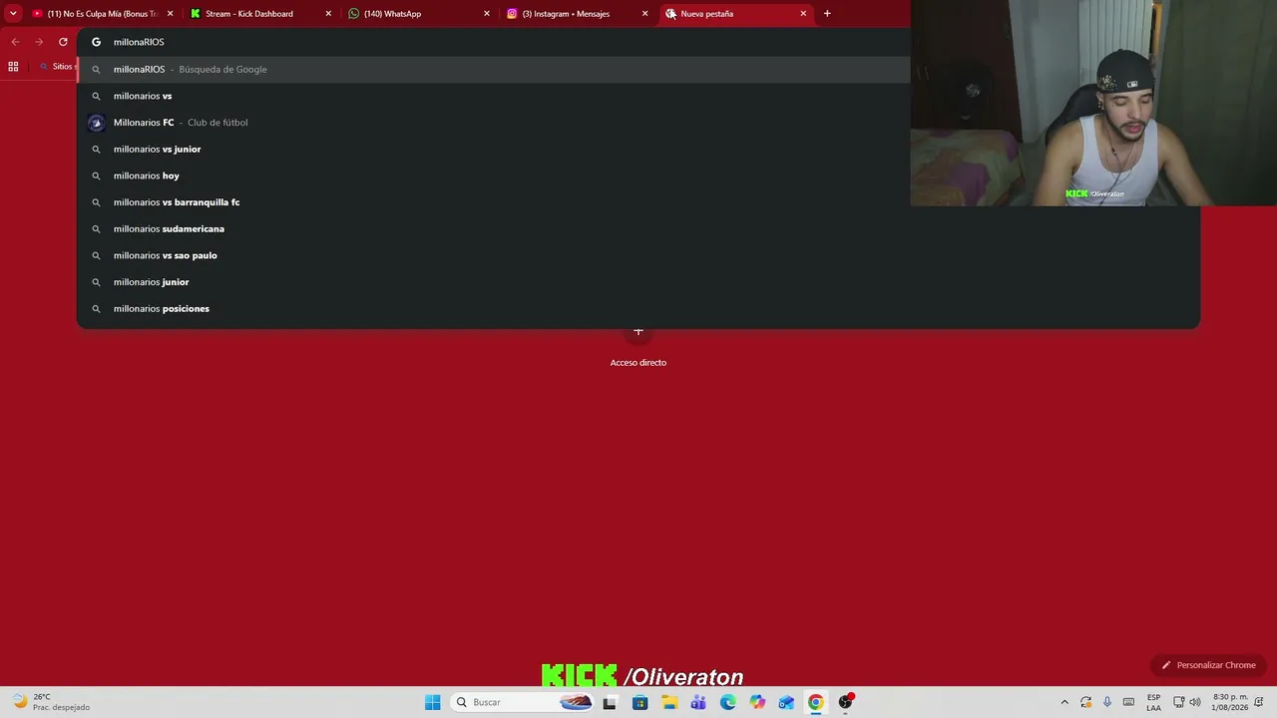Viewport: 1277px width, 718px height.
Task: Open a new tab with the plus button
Action: pyautogui.click(x=827, y=14)
